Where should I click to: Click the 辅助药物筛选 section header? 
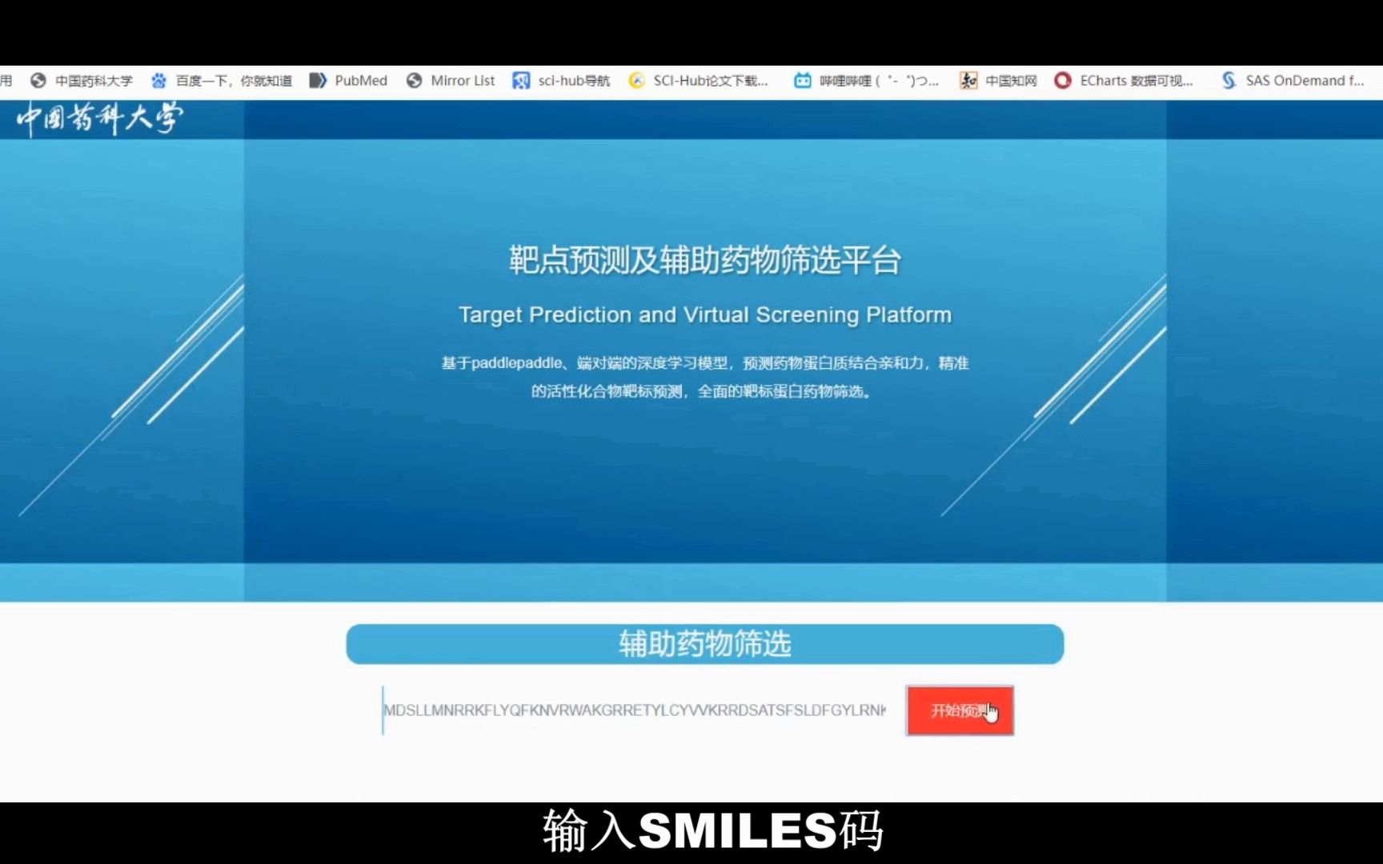point(705,644)
